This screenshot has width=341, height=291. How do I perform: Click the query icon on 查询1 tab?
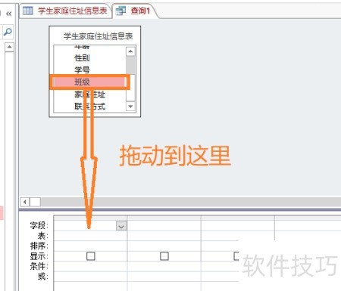[120, 11]
